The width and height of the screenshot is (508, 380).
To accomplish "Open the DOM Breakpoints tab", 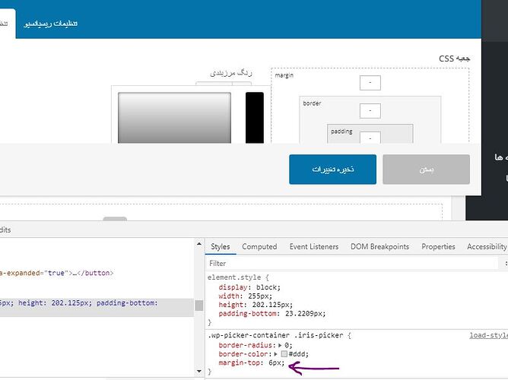I will 379,247.
